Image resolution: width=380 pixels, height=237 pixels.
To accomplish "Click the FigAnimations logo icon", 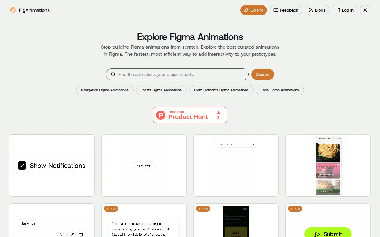I will 13,10.
